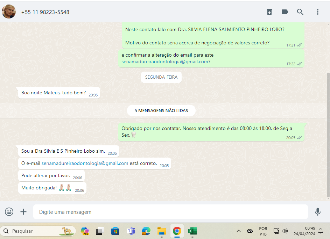Open Task View on the taskbar

(x=100, y=231)
